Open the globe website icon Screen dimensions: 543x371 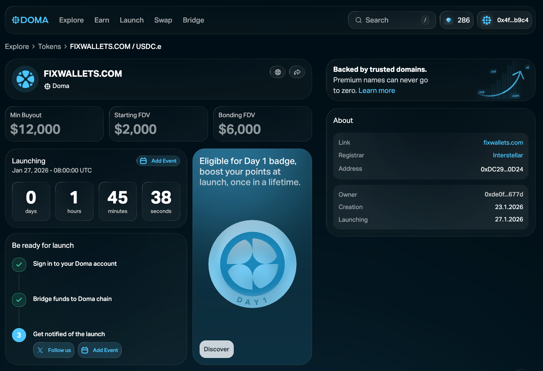(277, 72)
